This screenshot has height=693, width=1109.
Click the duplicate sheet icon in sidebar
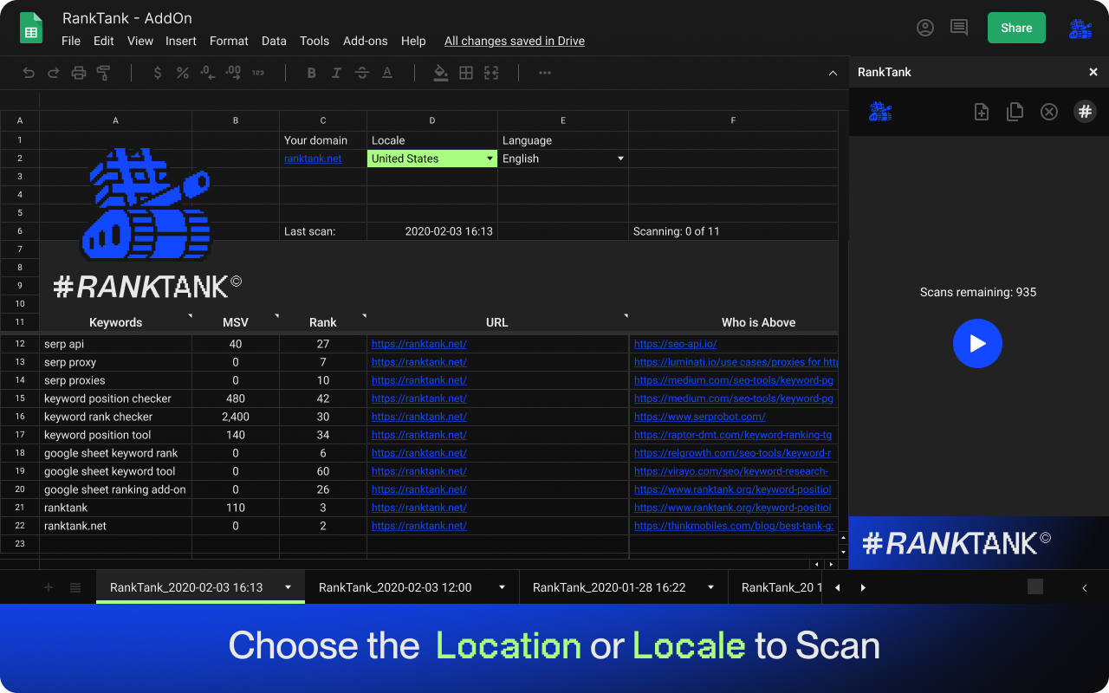(x=1015, y=112)
